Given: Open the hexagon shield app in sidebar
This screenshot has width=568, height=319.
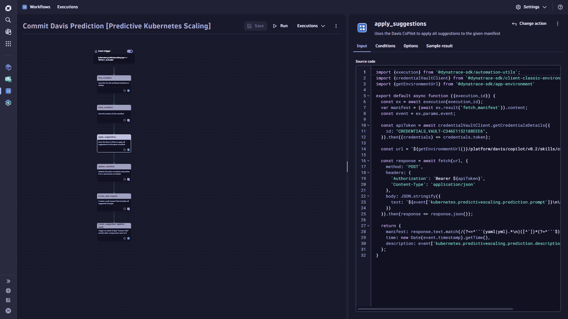Looking at the screenshot, I should point(8,103).
